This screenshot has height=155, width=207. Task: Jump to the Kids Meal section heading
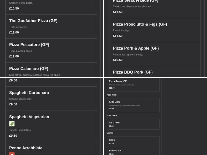click(x=112, y=95)
